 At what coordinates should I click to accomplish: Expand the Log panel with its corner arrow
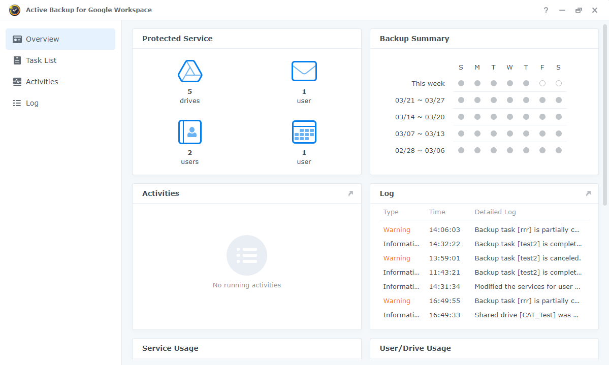click(x=588, y=193)
